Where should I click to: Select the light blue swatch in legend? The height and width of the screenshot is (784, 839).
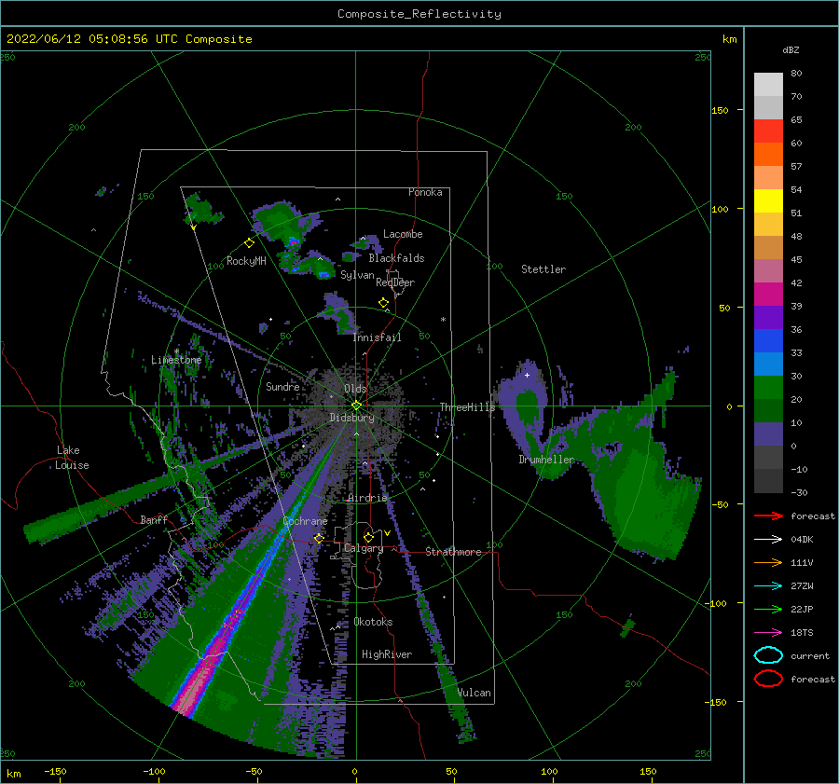click(768, 364)
